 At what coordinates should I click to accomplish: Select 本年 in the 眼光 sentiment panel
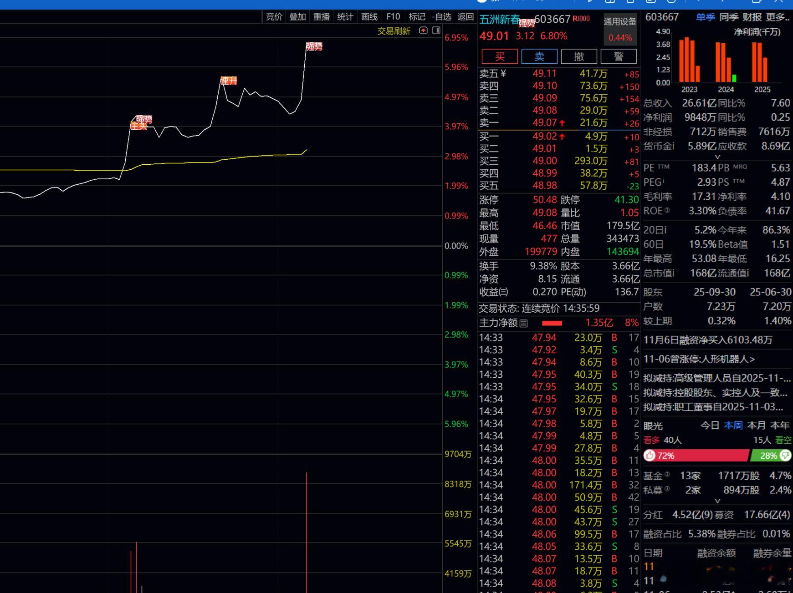click(x=780, y=425)
